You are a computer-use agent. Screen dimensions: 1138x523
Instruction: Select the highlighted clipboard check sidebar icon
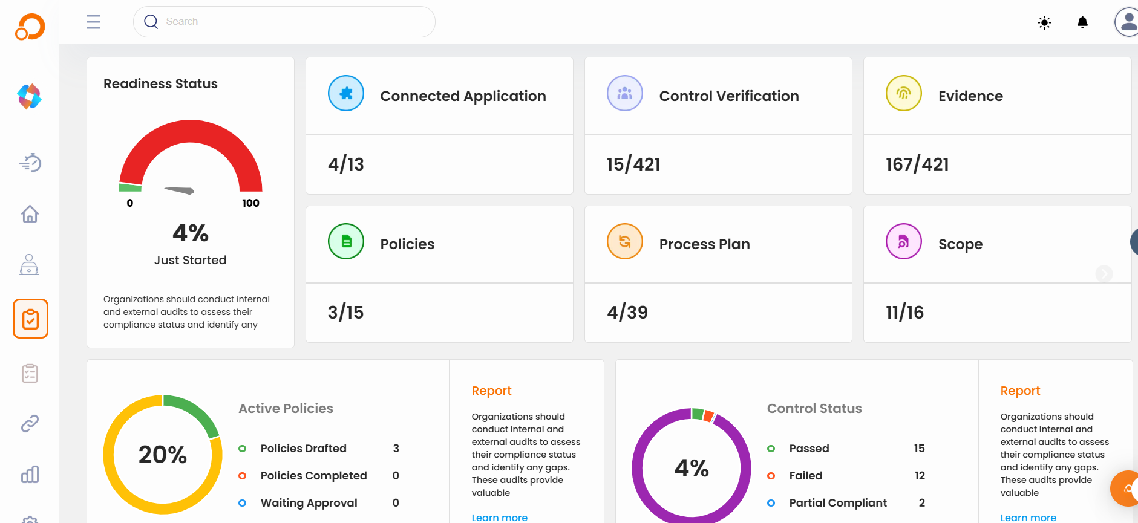point(30,319)
